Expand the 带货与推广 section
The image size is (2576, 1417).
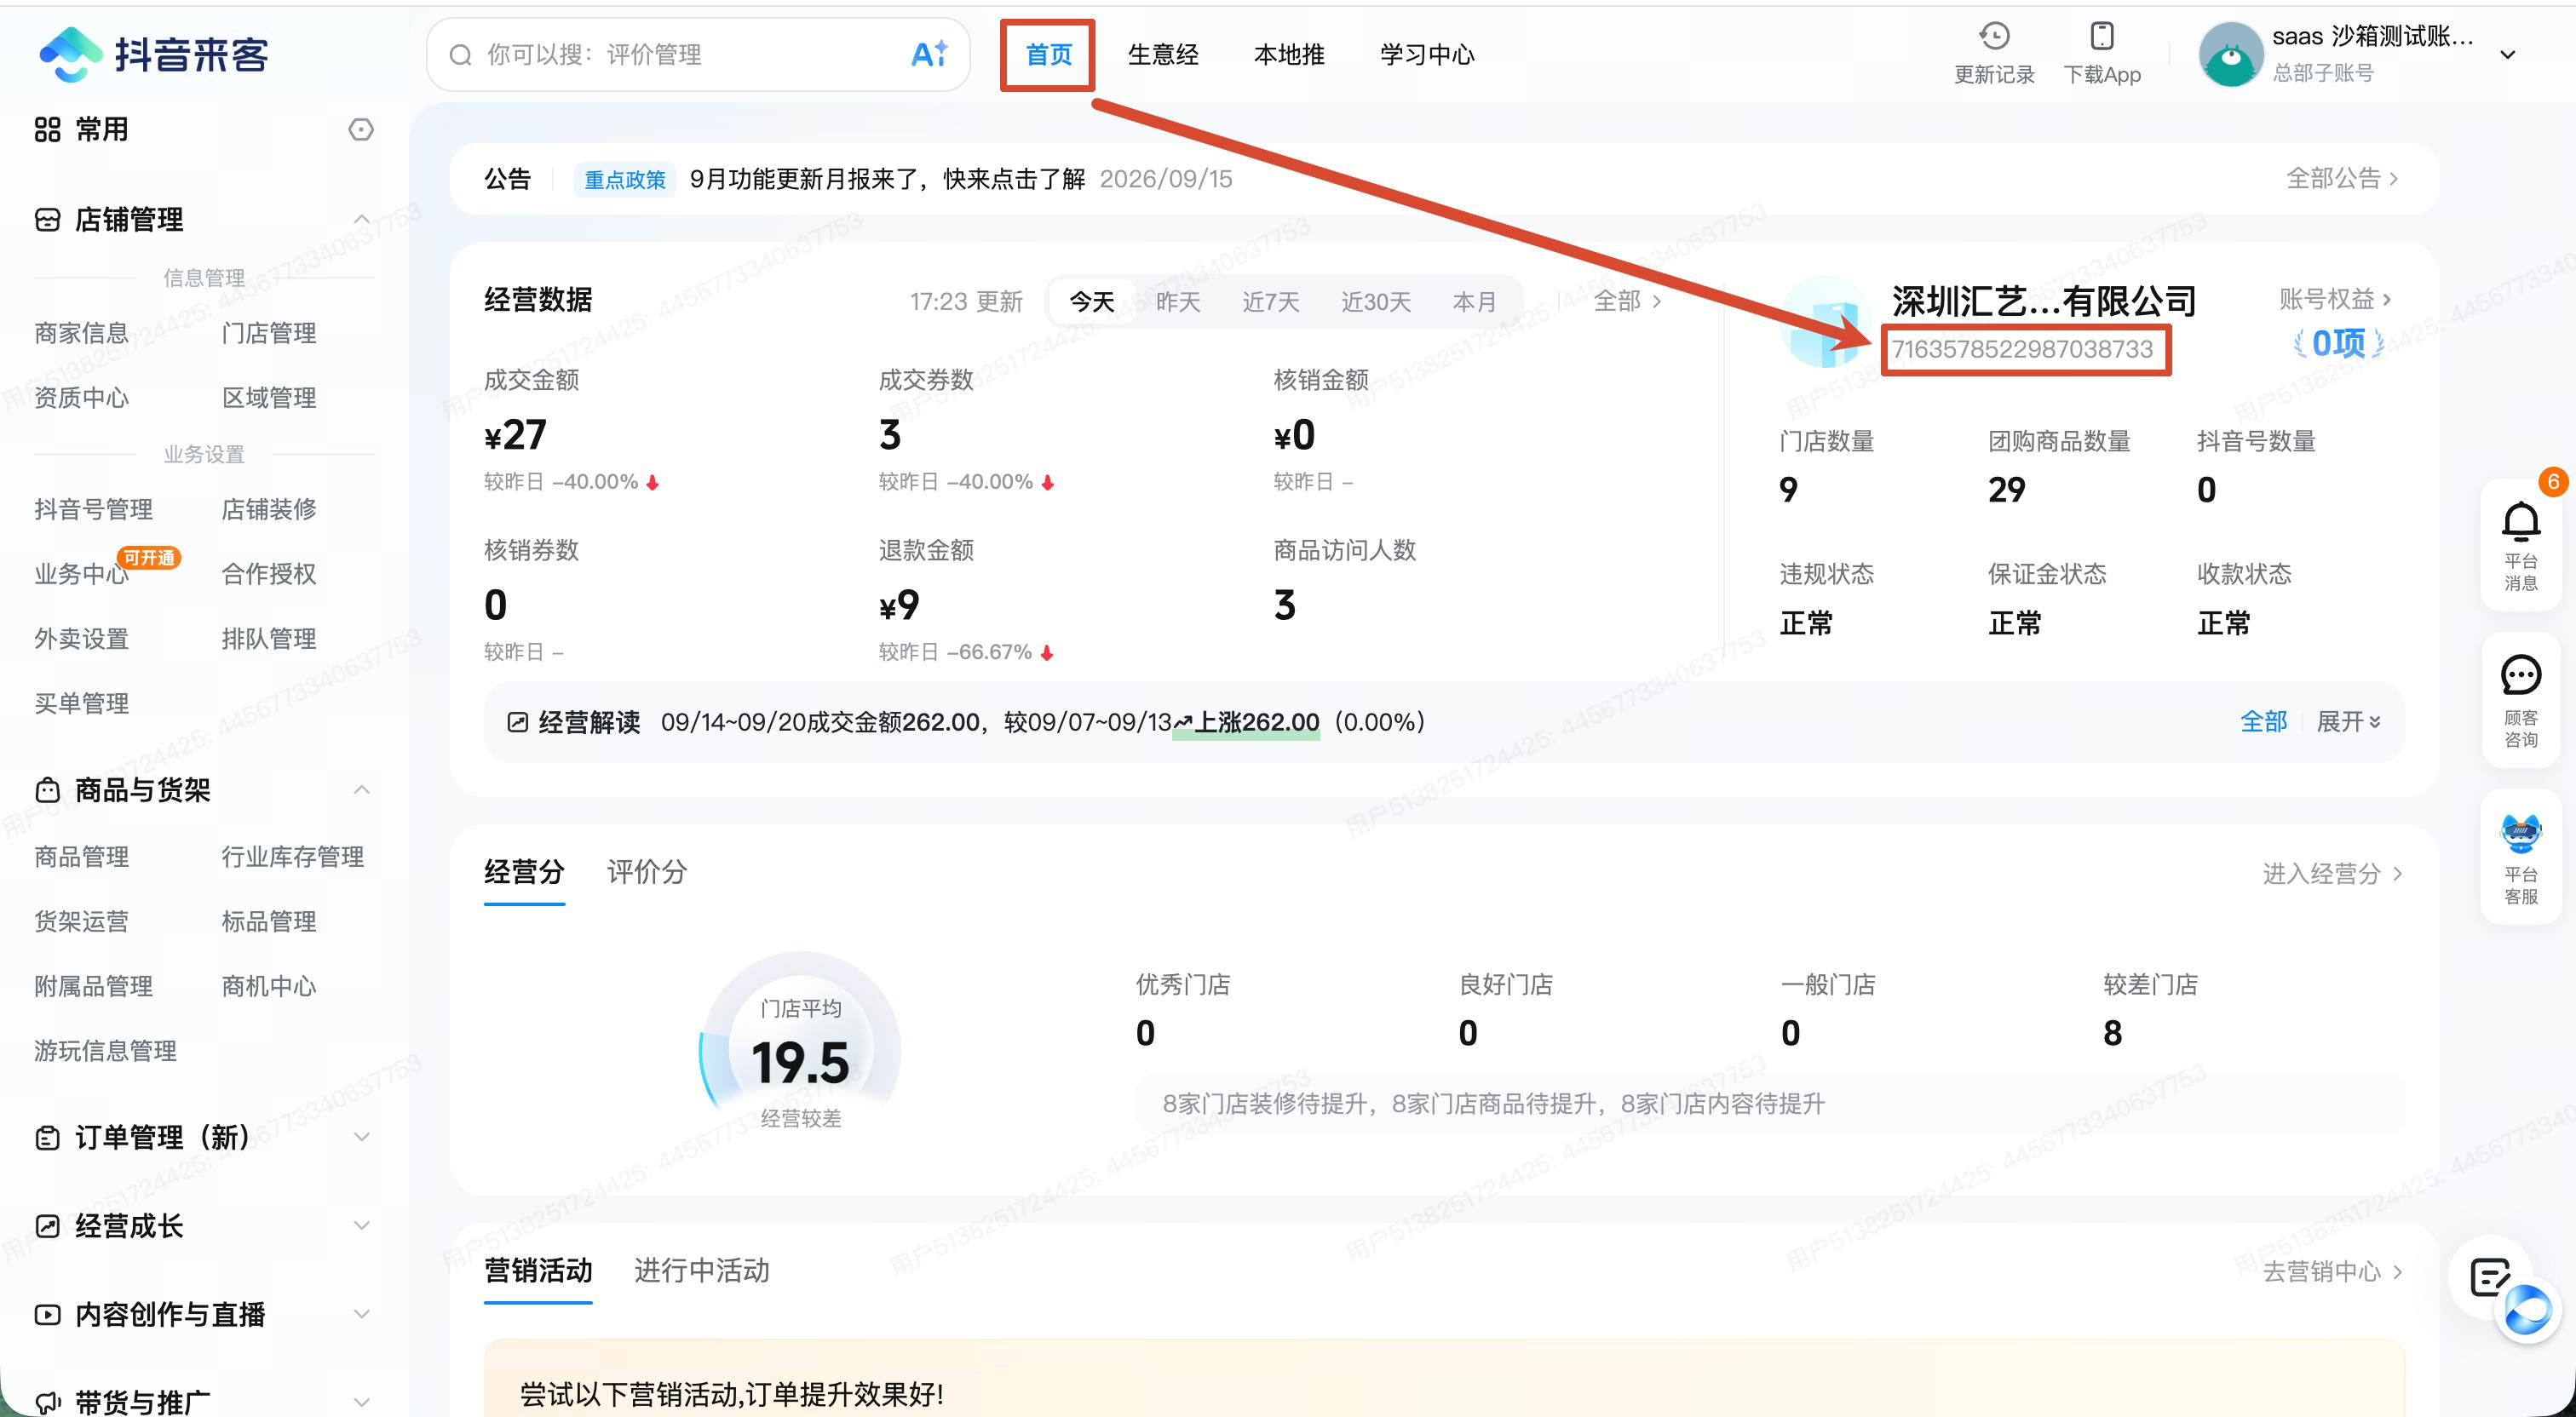[361, 1402]
